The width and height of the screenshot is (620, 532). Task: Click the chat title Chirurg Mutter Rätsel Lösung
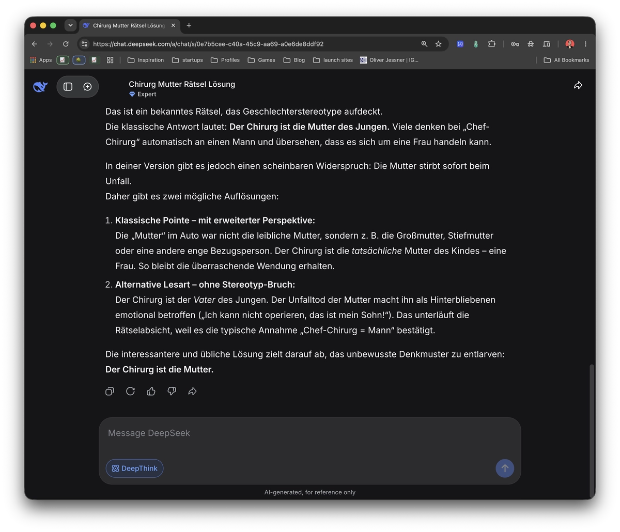tap(182, 84)
